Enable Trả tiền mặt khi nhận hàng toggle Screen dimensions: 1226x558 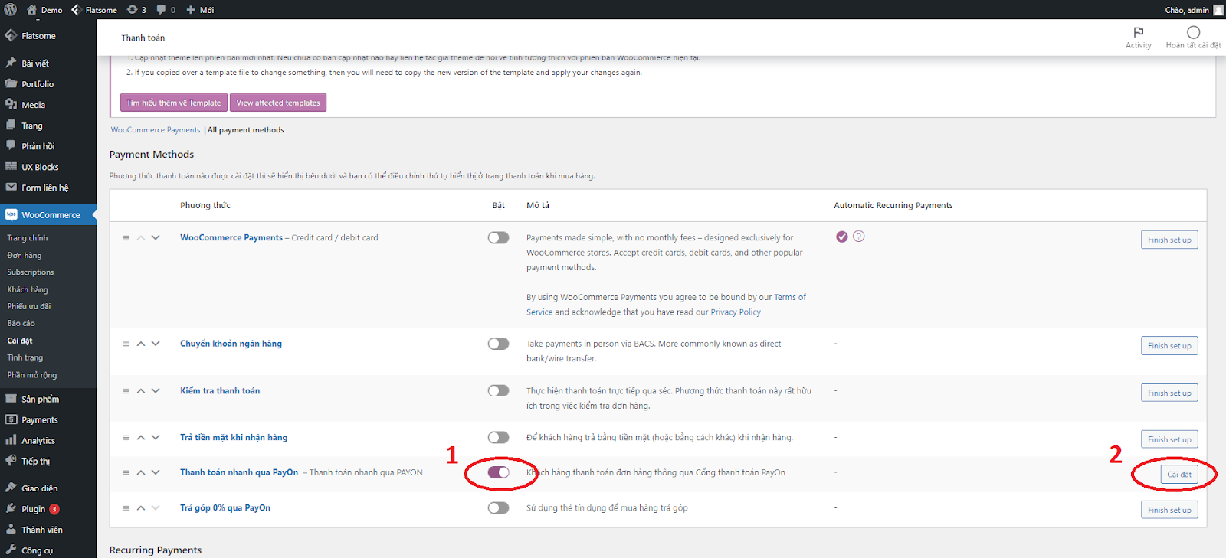(498, 437)
